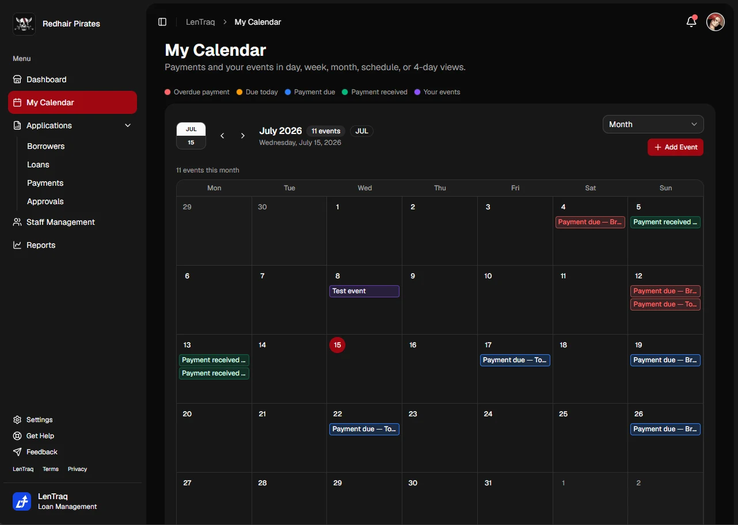Open the notifications bell
Viewport: 738px width, 525px height.
click(x=691, y=22)
